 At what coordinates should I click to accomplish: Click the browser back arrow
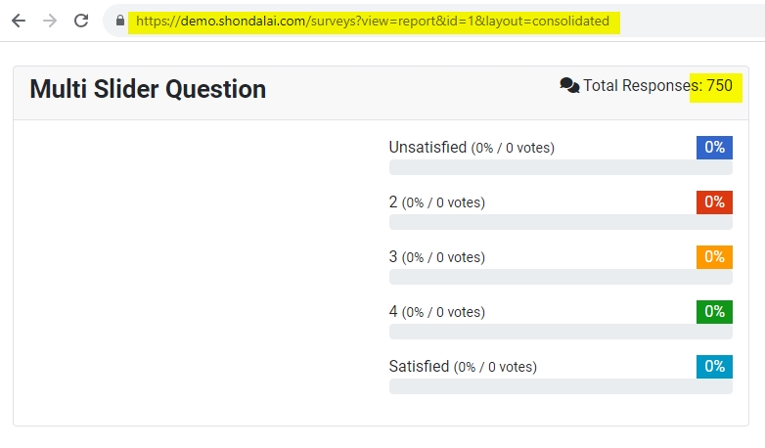(19, 21)
